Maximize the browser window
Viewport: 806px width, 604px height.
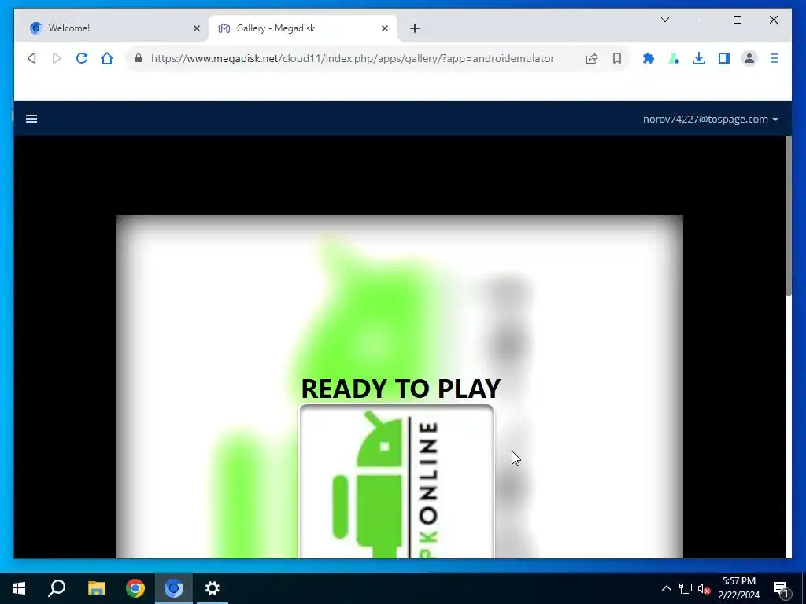[x=737, y=20]
